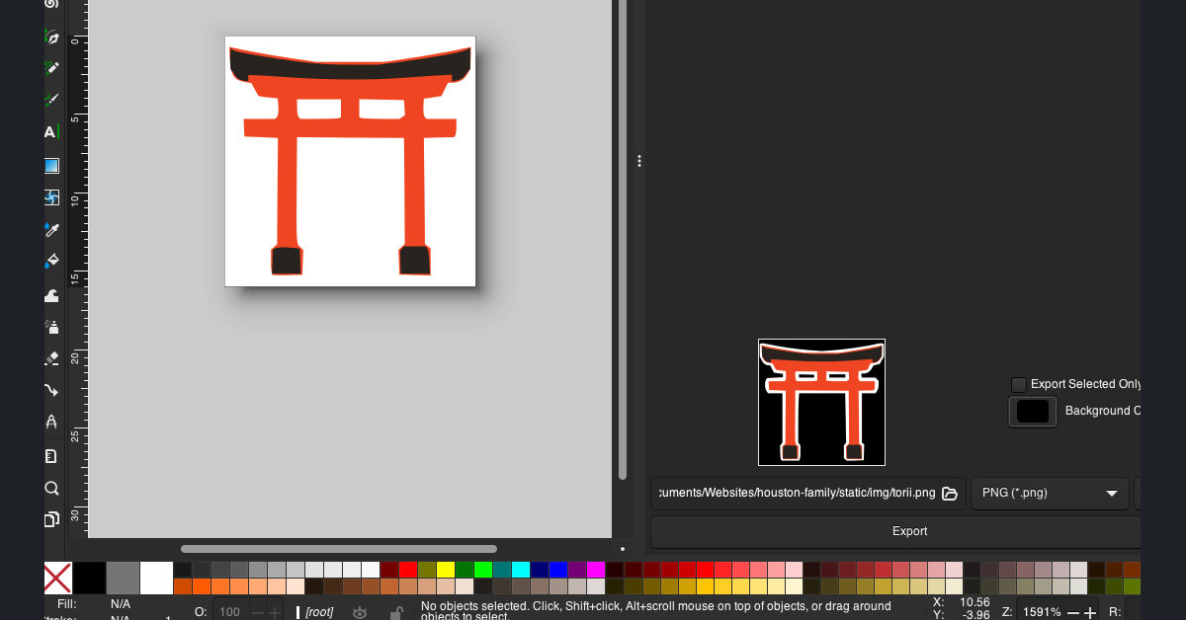Select the Dropper color picker tool
This screenshot has width=1186, height=620.
(x=52, y=229)
